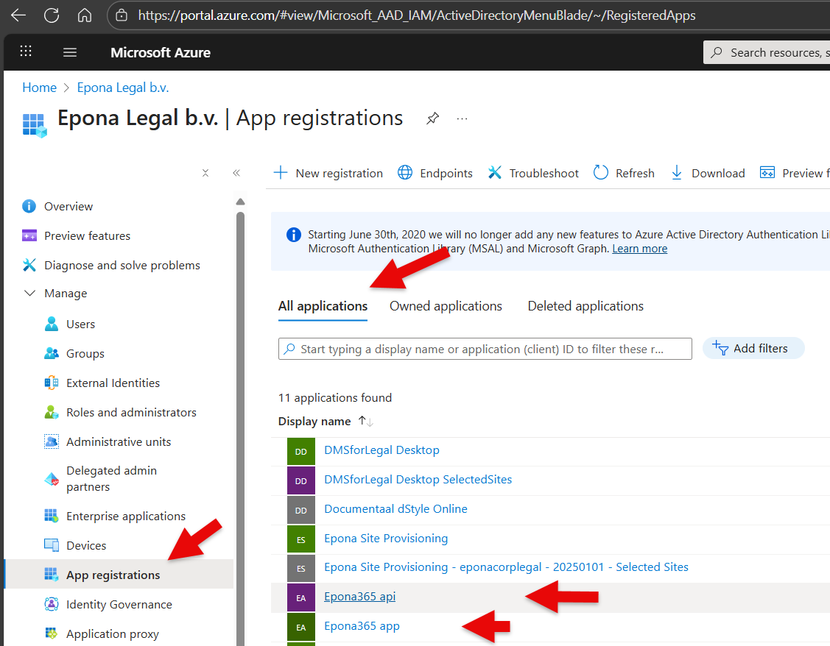
Task: Reload the page with browser refresh button
Action: 51,15
